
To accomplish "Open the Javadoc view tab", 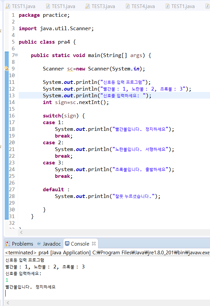I will pyautogui.click(x=49, y=244).
